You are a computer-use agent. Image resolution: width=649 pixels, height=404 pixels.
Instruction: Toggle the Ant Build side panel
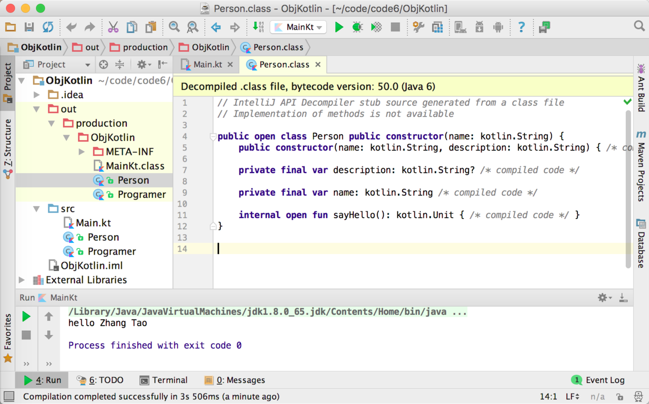point(641,87)
